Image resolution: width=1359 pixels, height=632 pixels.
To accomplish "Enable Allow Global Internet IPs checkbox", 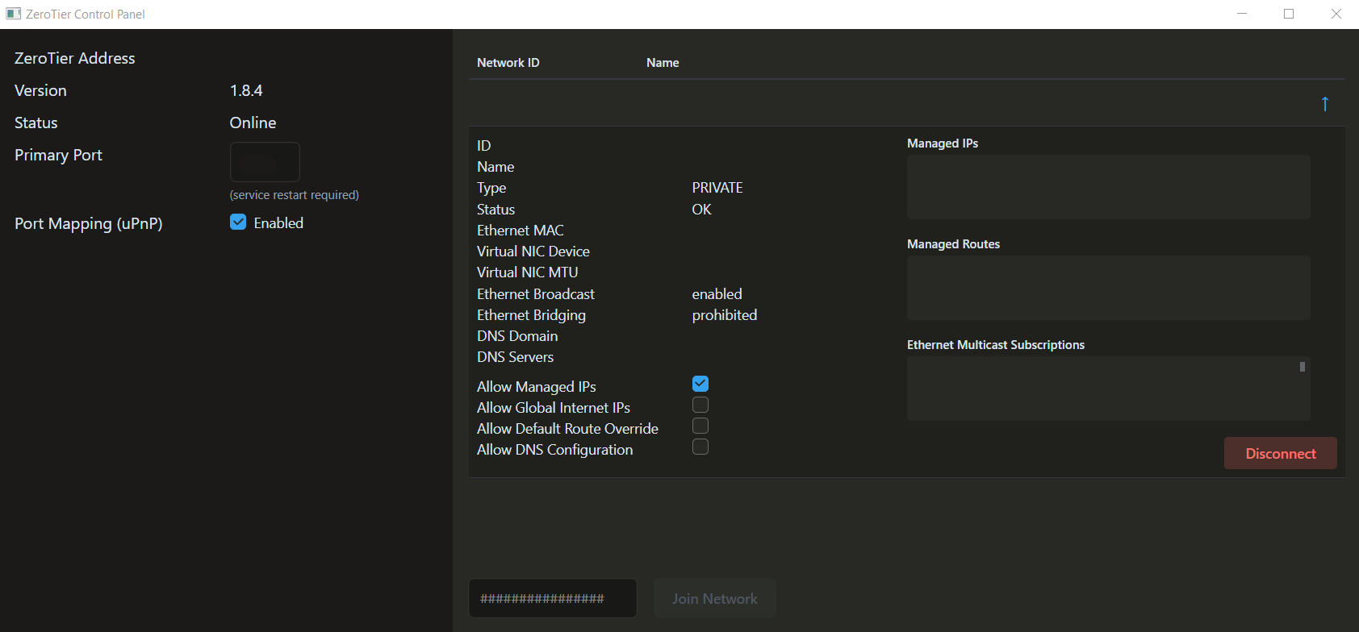I will [700, 405].
